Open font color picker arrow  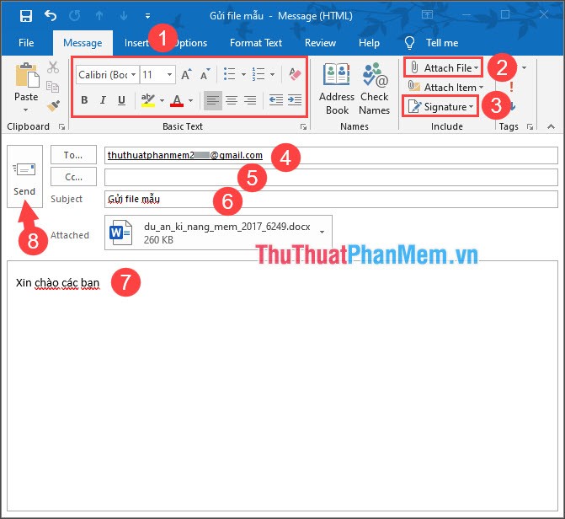pyautogui.click(x=190, y=100)
